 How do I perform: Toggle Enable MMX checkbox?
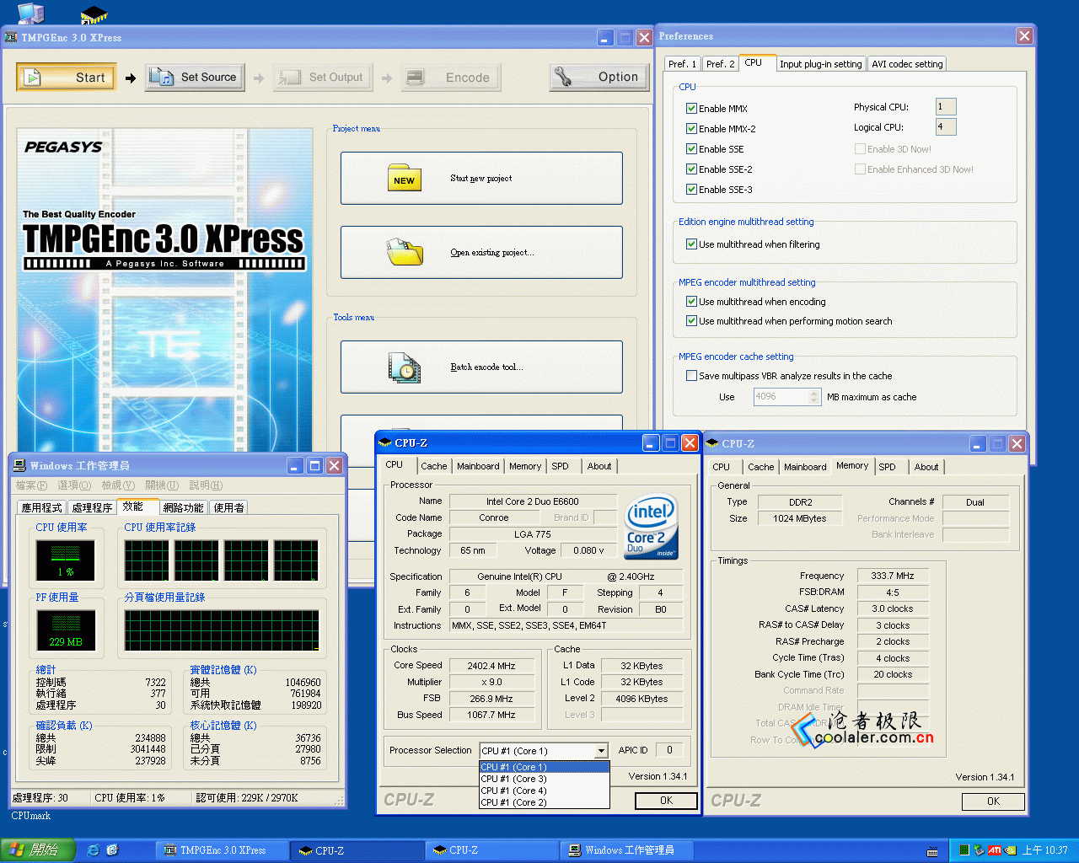691,108
